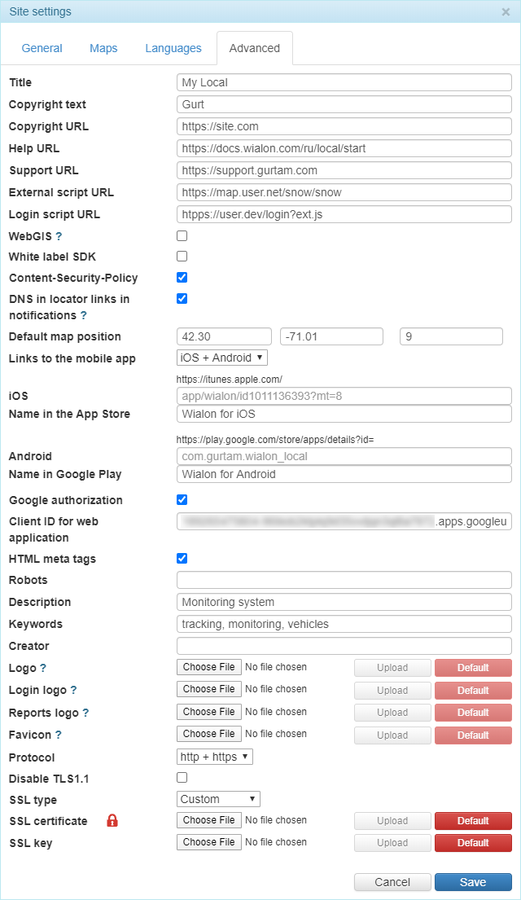Viewport: 521px width, 900px height.
Task: Open the Languages tab
Action: click(173, 48)
